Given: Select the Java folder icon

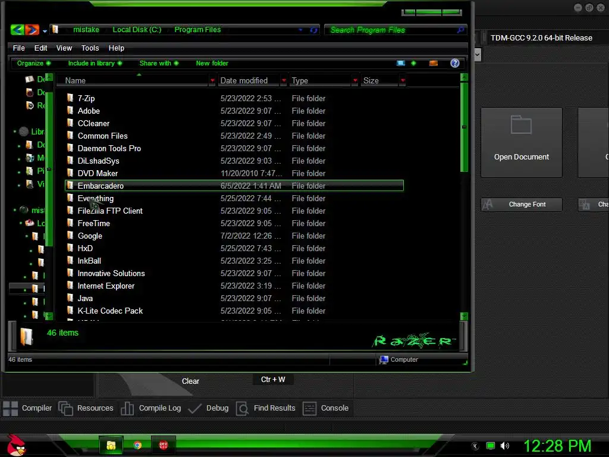Looking at the screenshot, I should tap(70, 298).
